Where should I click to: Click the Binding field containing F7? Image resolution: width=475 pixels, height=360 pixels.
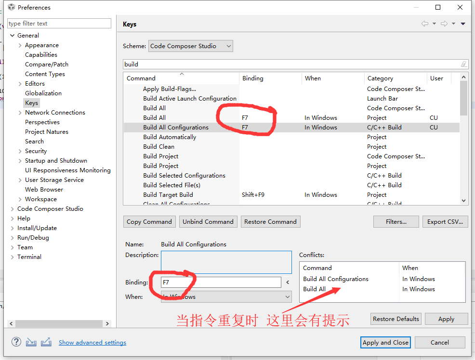coord(221,282)
